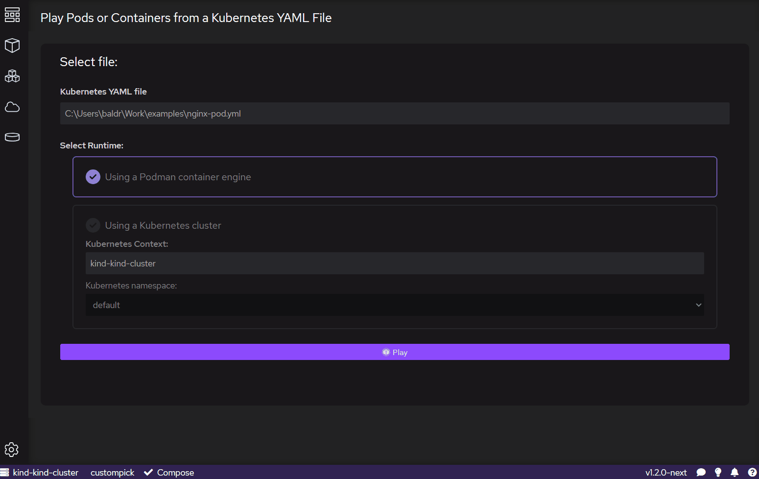Click the page title Play Pods heading
Image resolution: width=759 pixels, height=479 pixels.
[186, 18]
